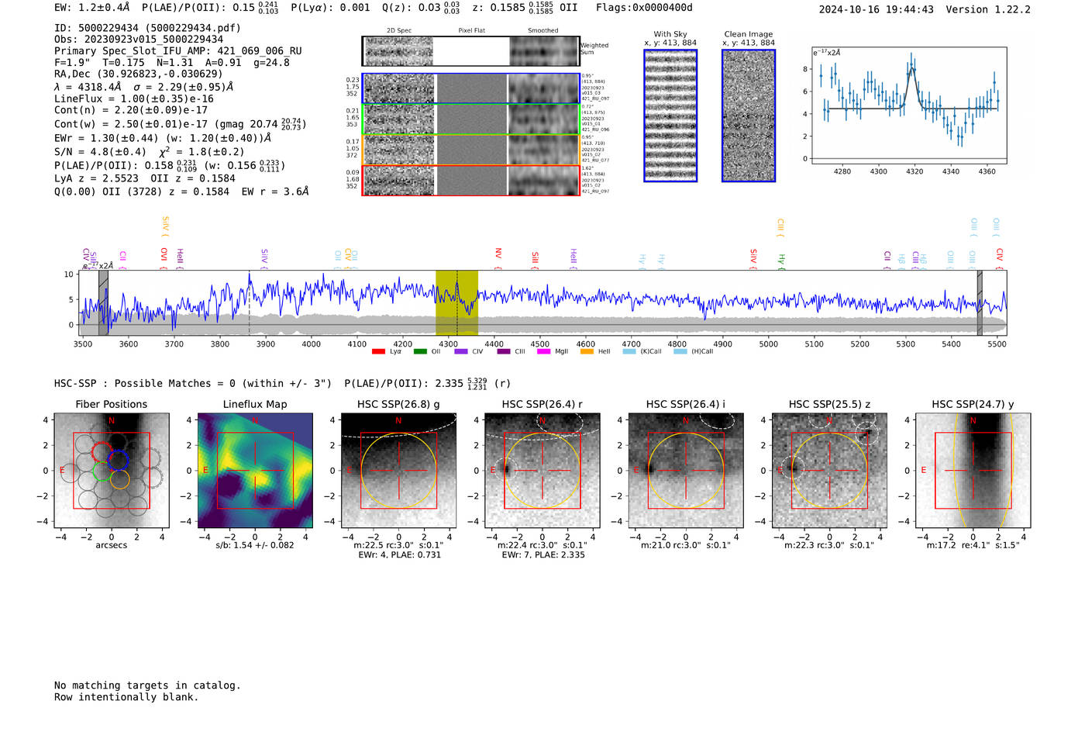Click the ID: 5000229434 text line
The width and height of the screenshot is (1085, 739).
coord(147,28)
